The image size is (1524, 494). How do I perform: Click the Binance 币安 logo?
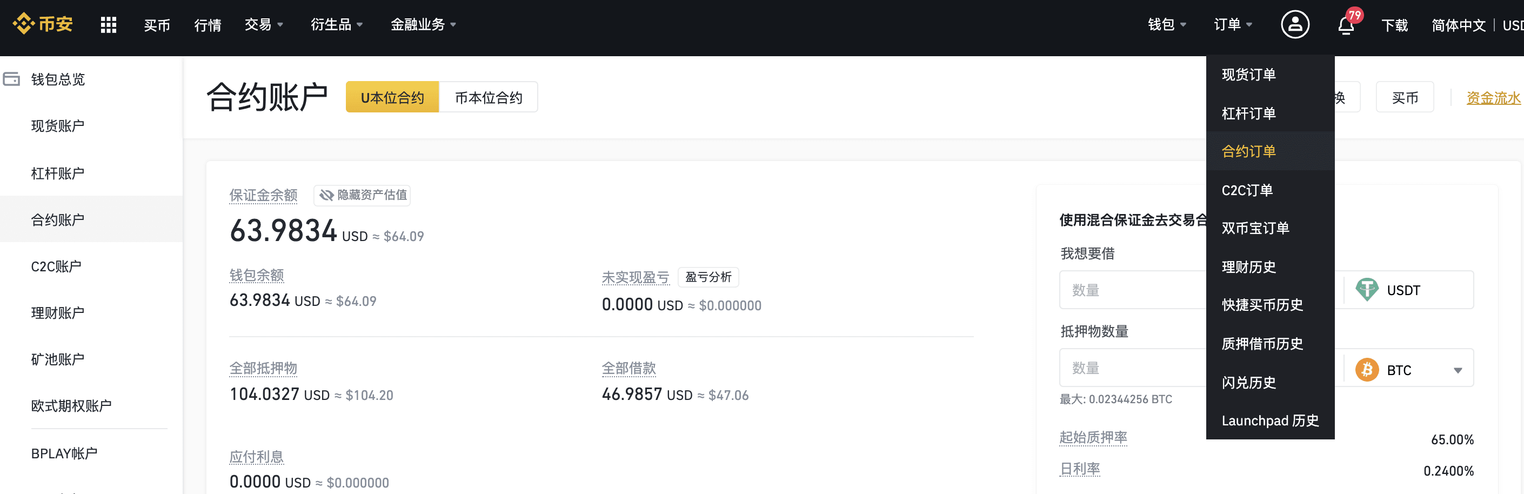(x=43, y=24)
